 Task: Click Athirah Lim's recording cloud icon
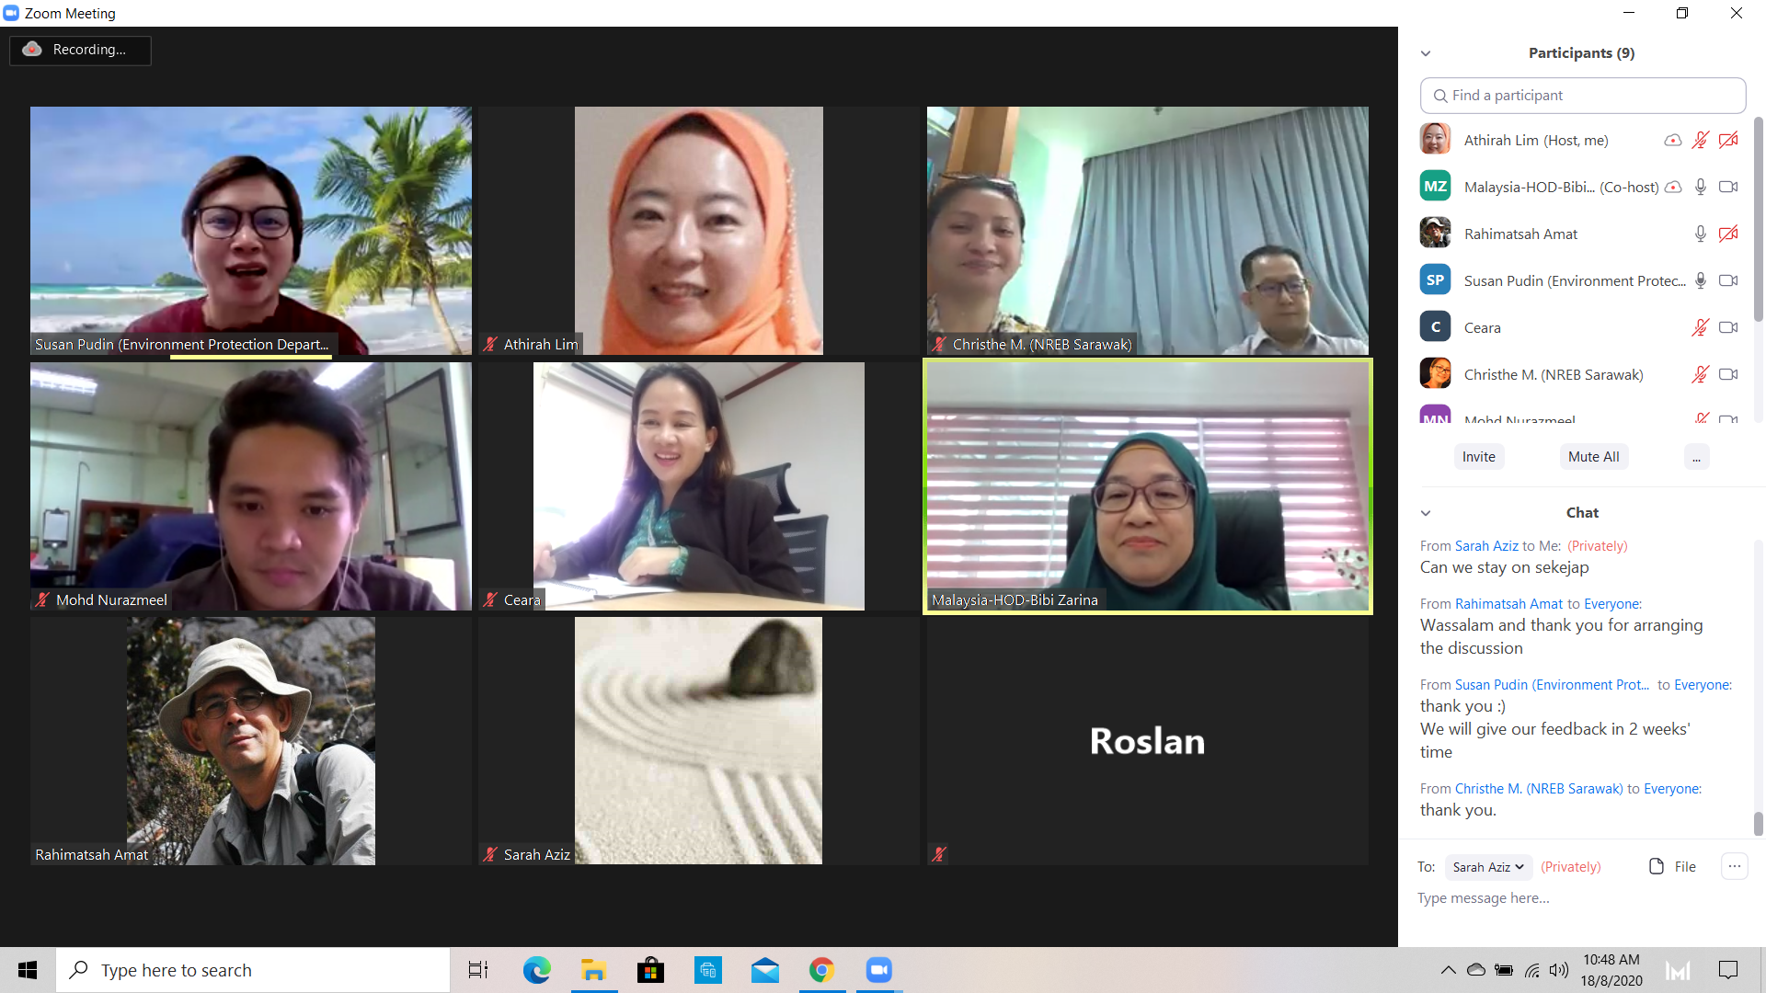1673,141
